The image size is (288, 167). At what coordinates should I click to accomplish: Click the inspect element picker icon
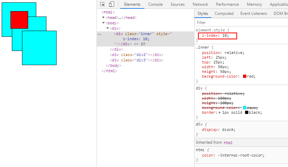click(x=103, y=4)
